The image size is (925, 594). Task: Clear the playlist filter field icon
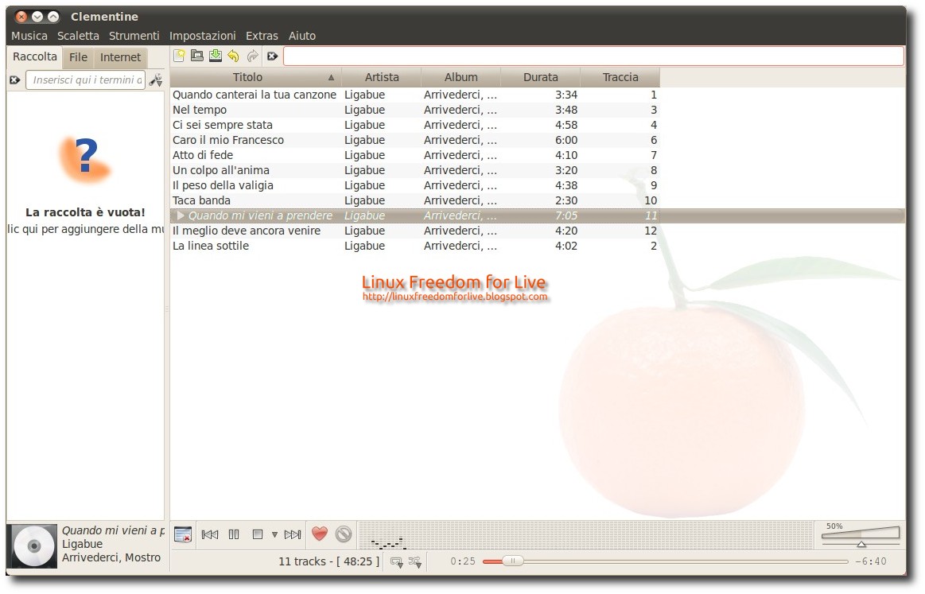(x=272, y=56)
